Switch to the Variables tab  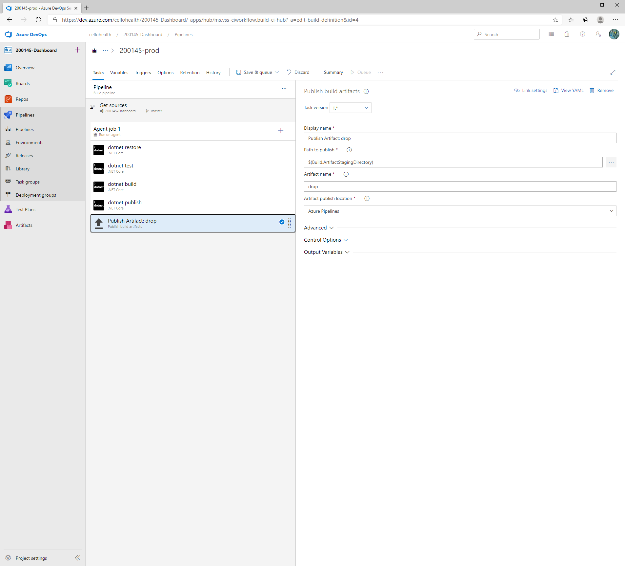[119, 73]
